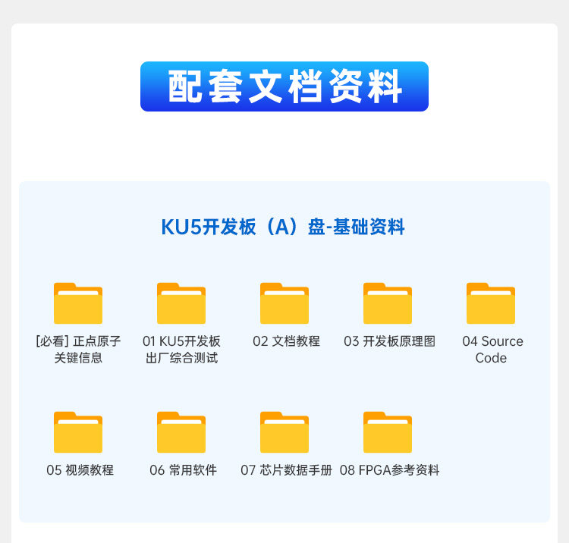This screenshot has height=543, width=569.
Task: Open the 04 Source Code folder icon
Action: coord(491,303)
